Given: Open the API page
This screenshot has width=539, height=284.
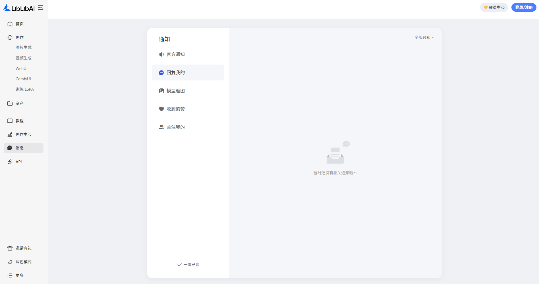Looking at the screenshot, I should 18,162.
